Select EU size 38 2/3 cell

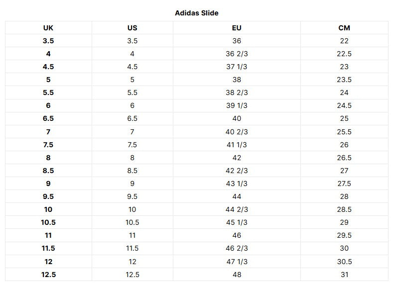point(237,93)
